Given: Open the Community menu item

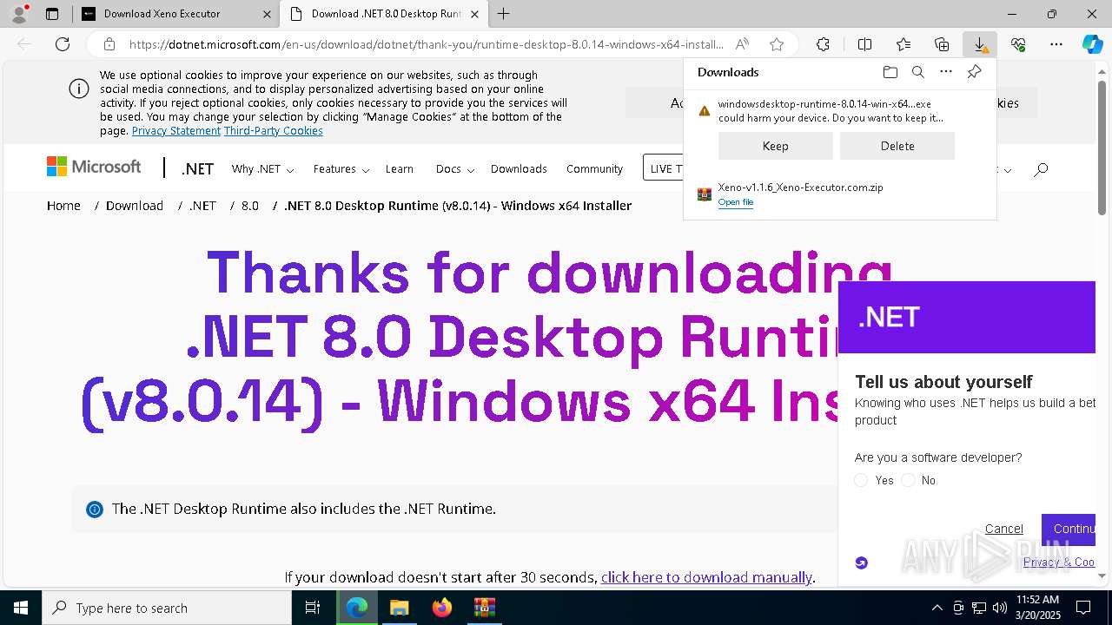Looking at the screenshot, I should coord(594,169).
